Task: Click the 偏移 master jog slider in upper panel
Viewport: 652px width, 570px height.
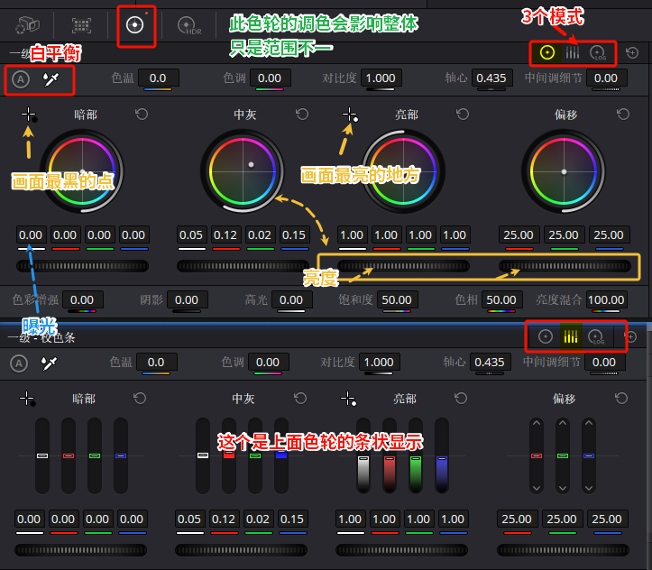Action: click(x=565, y=266)
